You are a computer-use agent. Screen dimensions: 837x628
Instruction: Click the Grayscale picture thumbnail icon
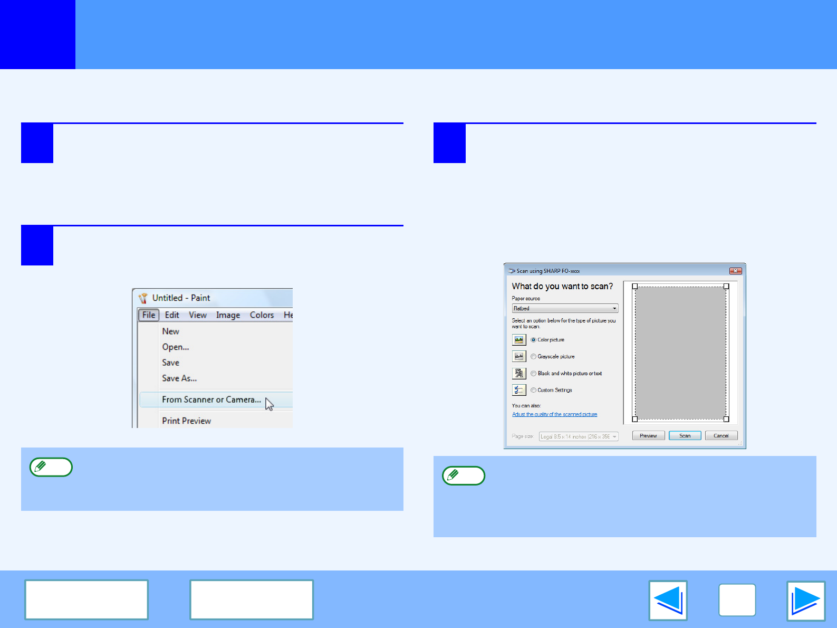tap(519, 357)
